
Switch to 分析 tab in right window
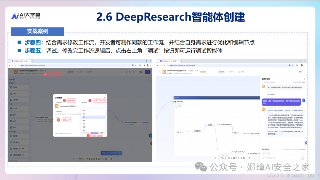(231, 72)
